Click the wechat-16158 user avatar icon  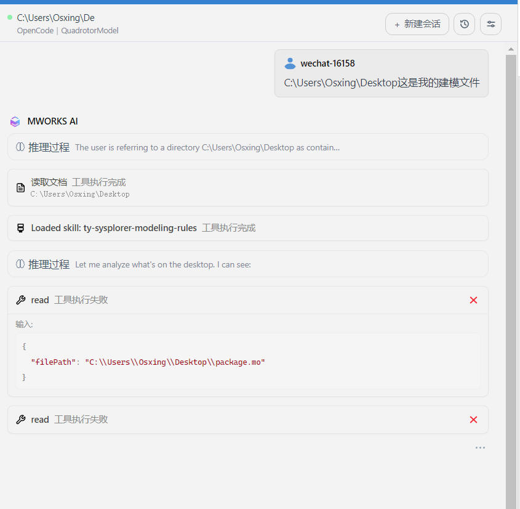(290, 63)
